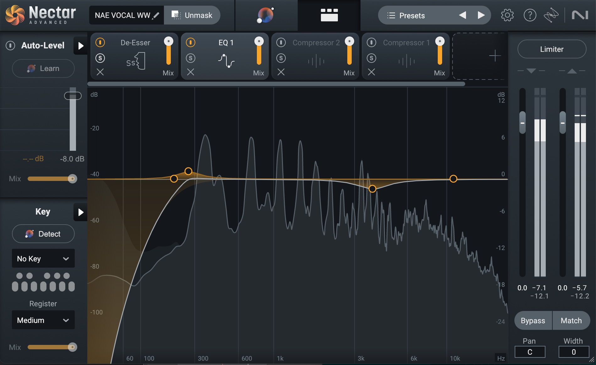Click the Native Instruments logo
The height and width of the screenshot is (365, 596).
tap(580, 15)
